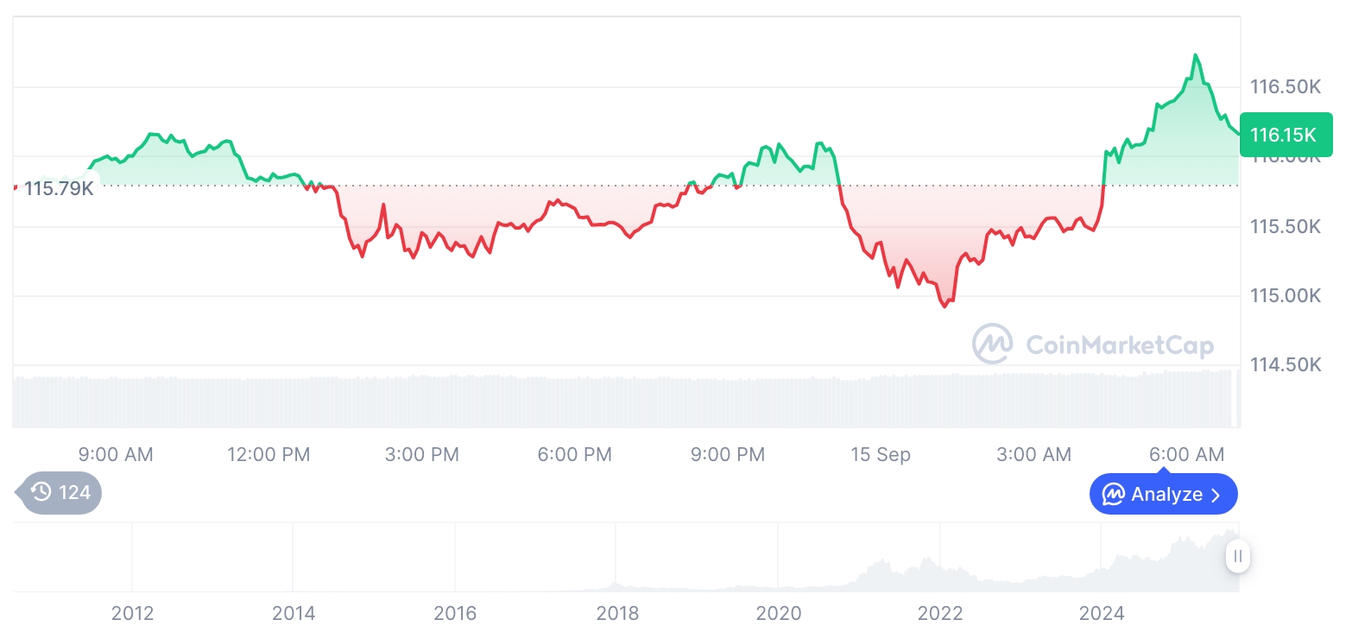Click the CoinMarketCap watermark text
The height and width of the screenshot is (632, 1352).
(1120, 345)
